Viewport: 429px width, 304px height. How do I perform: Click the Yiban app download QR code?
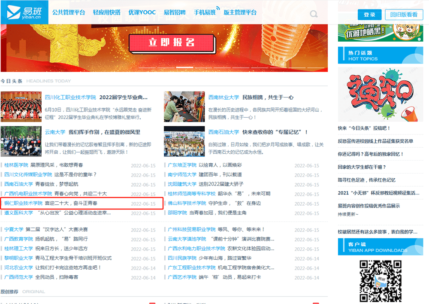(x=380, y=281)
